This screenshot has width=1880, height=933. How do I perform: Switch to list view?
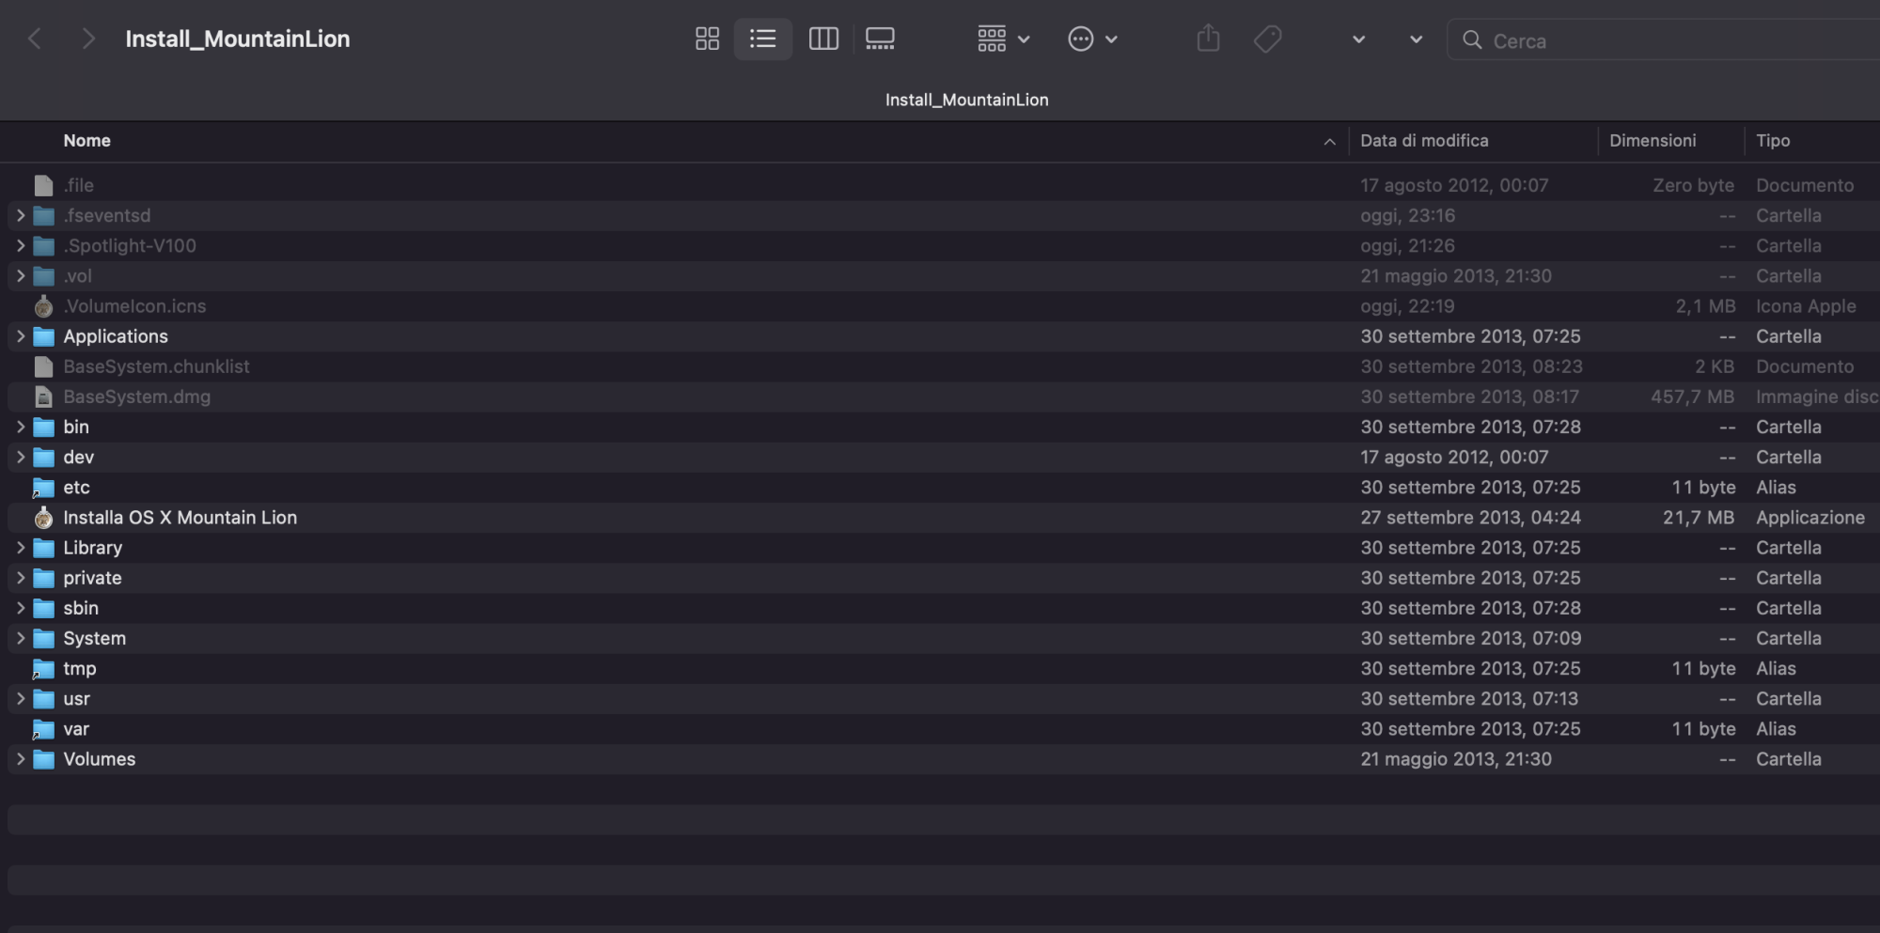coord(762,39)
